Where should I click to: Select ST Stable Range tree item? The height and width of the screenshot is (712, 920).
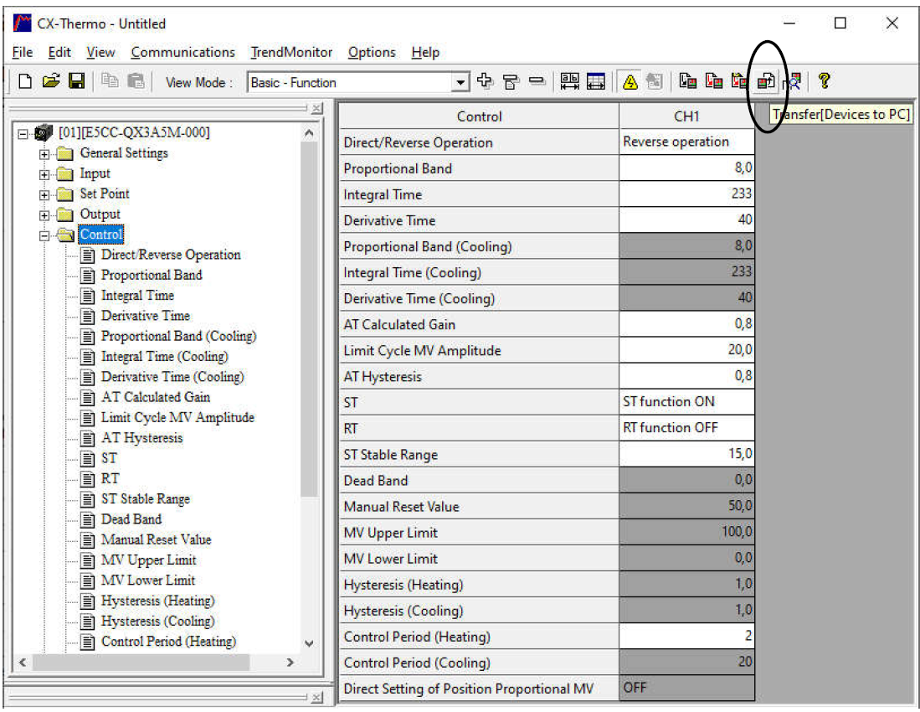[x=146, y=499]
